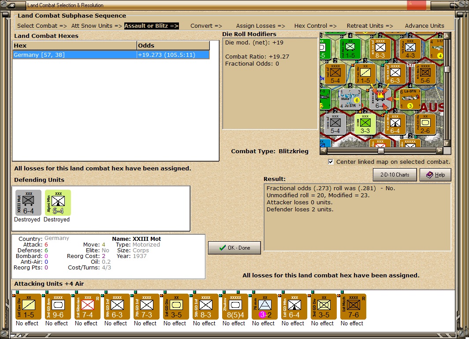Toggle Center linked map on selected combat
The image size is (469, 339).
(x=331, y=162)
